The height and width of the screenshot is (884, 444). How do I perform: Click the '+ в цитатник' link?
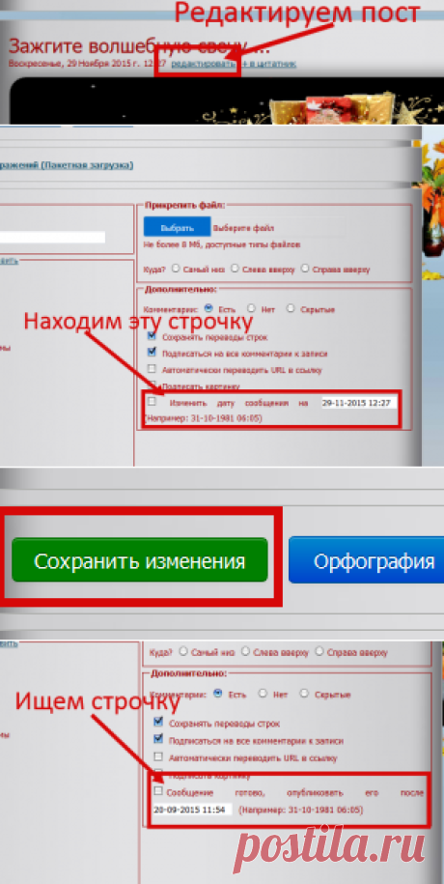(x=269, y=64)
